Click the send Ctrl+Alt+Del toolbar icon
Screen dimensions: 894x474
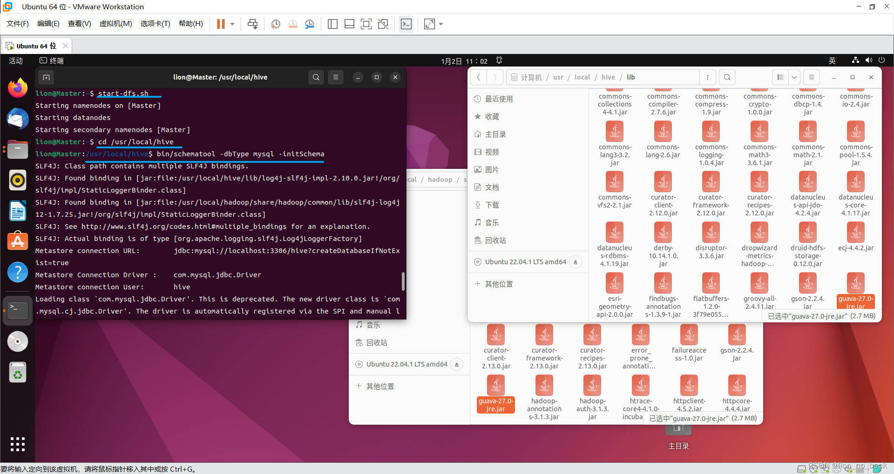point(253,24)
